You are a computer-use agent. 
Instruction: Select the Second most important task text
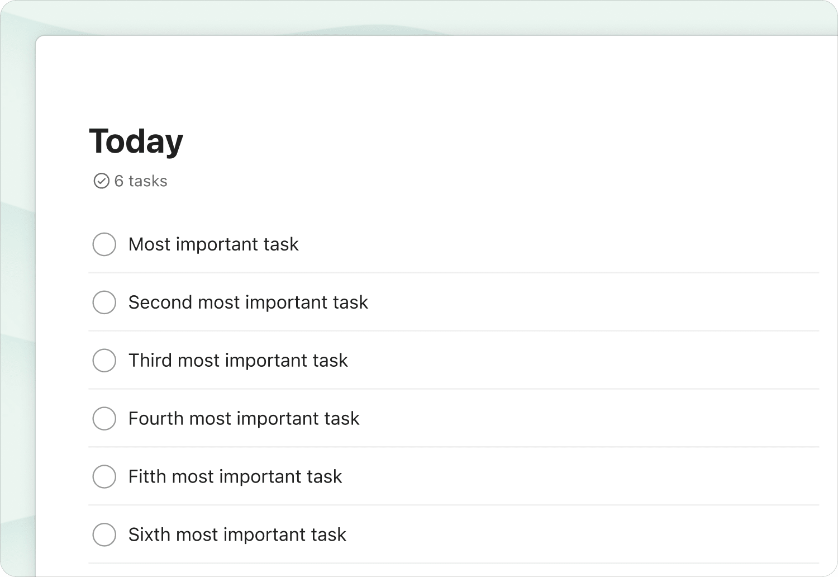click(x=248, y=302)
